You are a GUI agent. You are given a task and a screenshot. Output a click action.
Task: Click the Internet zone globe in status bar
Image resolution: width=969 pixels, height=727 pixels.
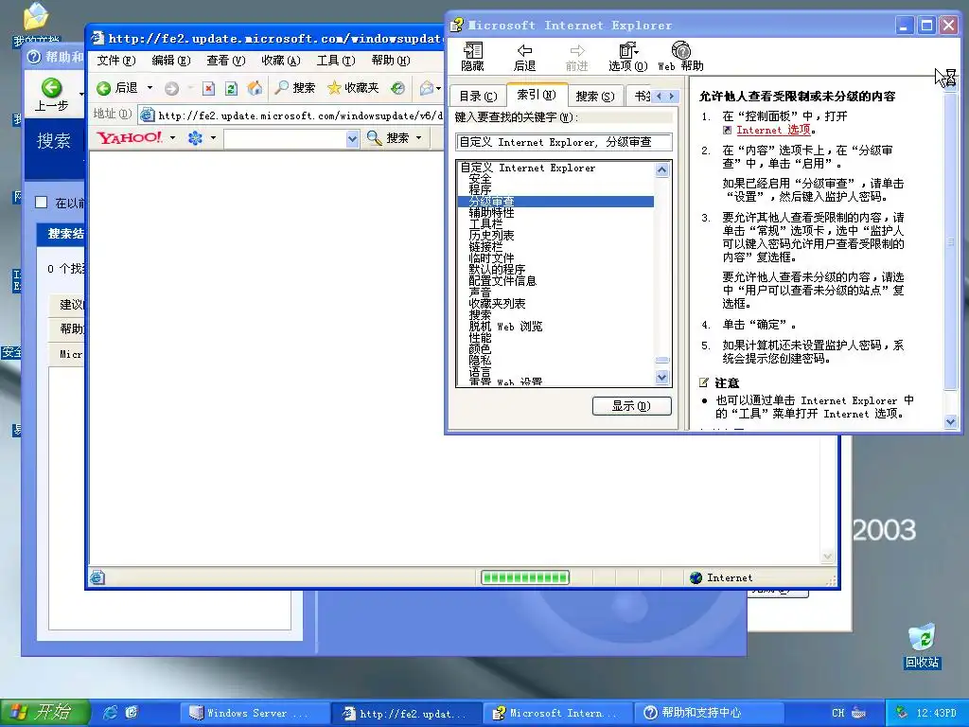696,577
